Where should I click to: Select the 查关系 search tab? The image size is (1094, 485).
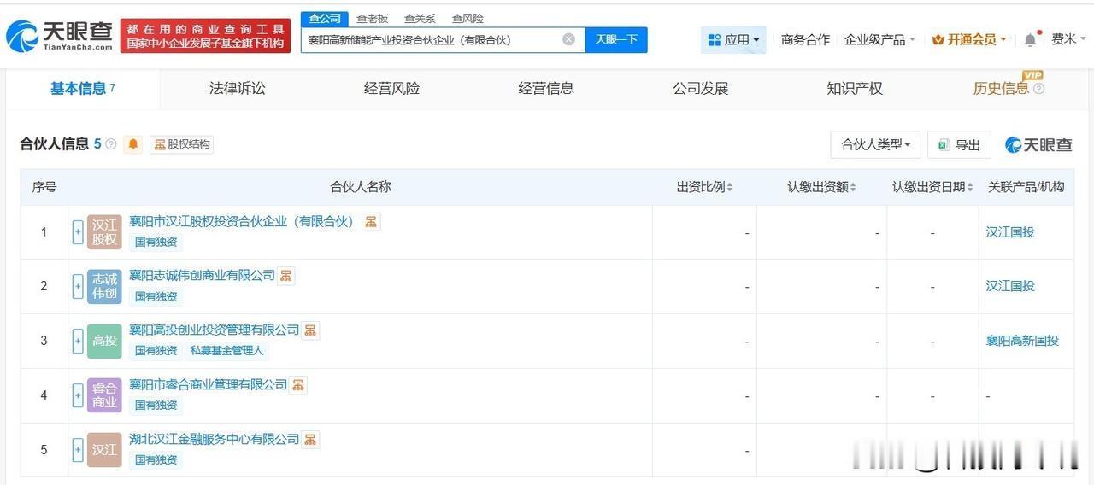pos(420,18)
